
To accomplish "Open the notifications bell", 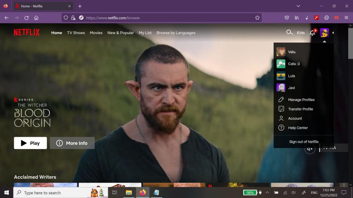I will (312, 33).
